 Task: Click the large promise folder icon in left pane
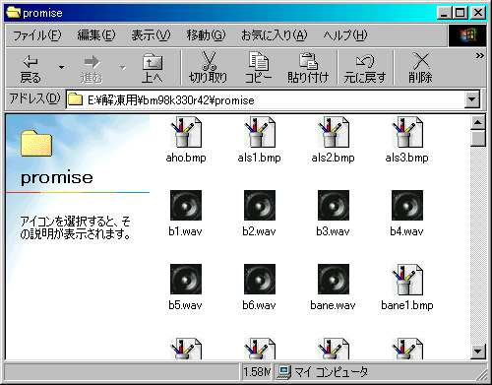[36, 143]
